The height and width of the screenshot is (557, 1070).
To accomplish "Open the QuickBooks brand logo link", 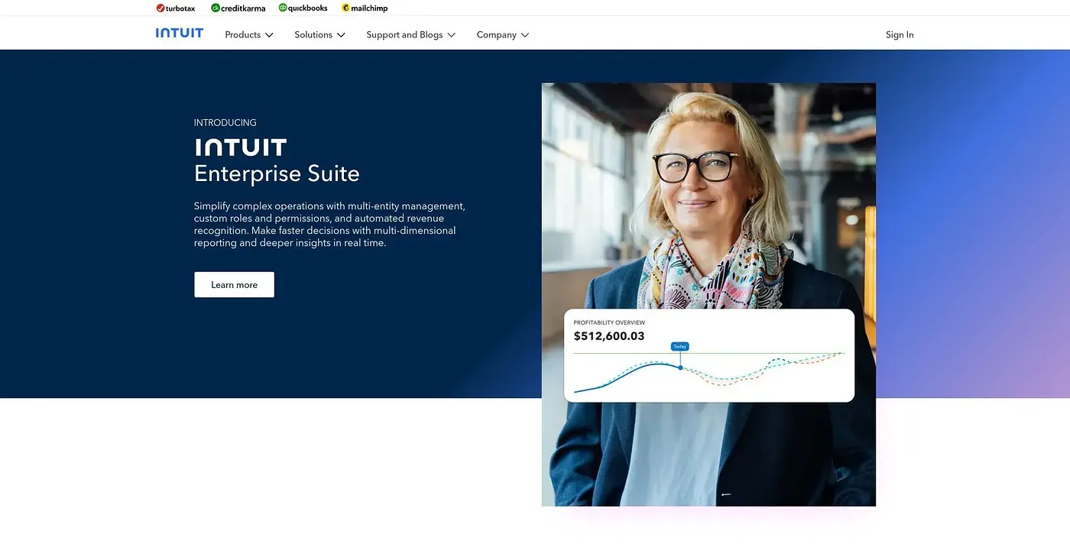I will (303, 8).
